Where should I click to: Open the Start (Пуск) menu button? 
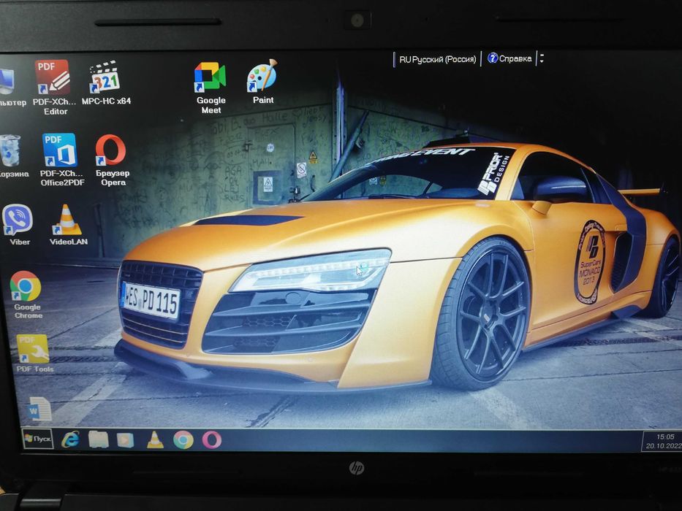tap(37, 439)
